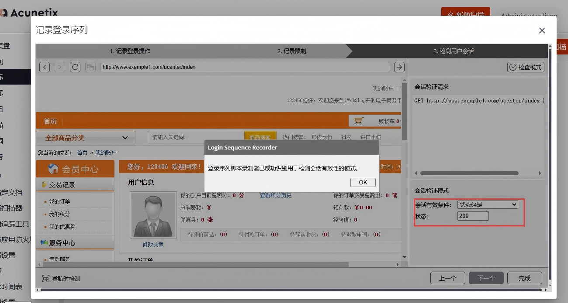568x303 pixels.
Task: Click the 我的账户 breadcrumb link
Action: coord(106,153)
